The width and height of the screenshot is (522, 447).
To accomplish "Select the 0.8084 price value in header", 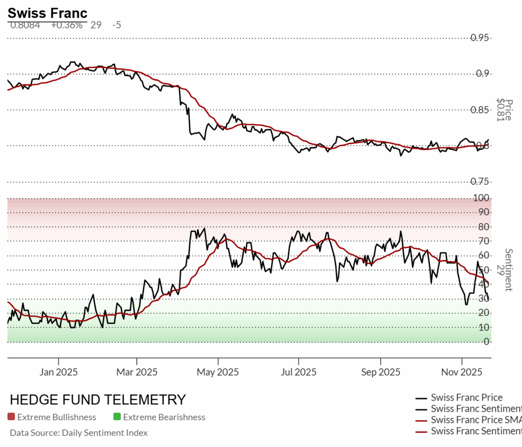I will [25, 25].
